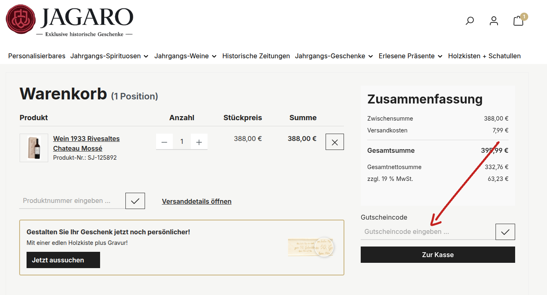Open the search icon

469,21
